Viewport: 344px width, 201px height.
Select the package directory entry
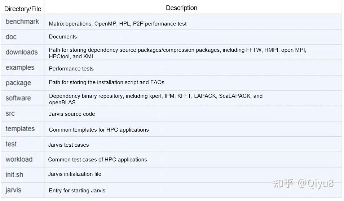[18, 83]
